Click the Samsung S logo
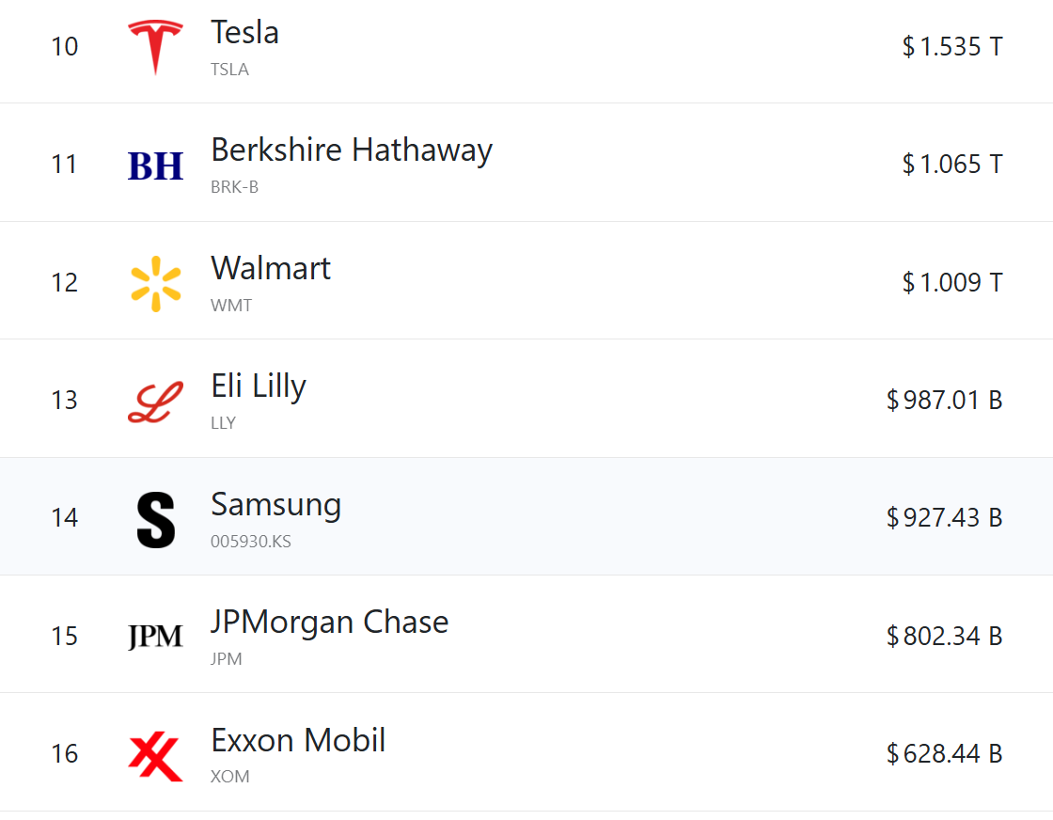This screenshot has height=820, width=1053. 155,519
